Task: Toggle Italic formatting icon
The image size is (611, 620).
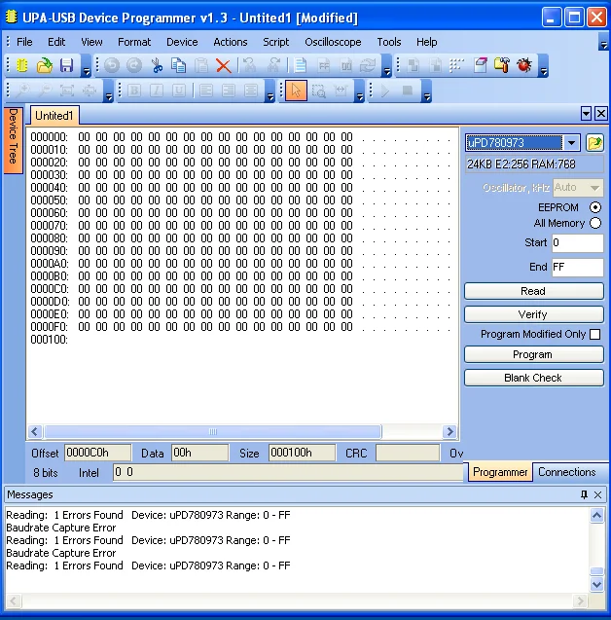Action: (x=157, y=91)
